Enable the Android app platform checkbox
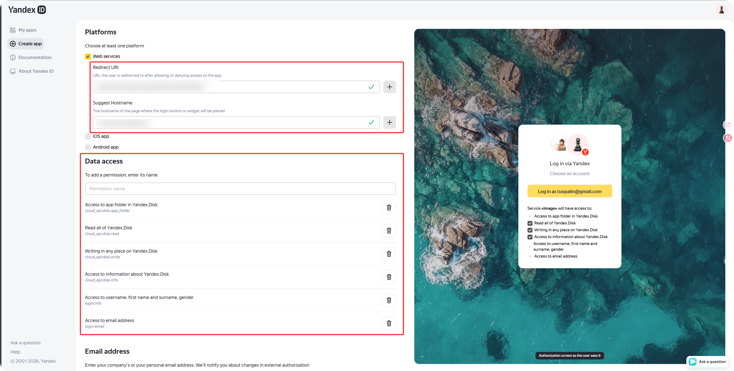This screenshot has height=371, width=734. coord(88,147)
